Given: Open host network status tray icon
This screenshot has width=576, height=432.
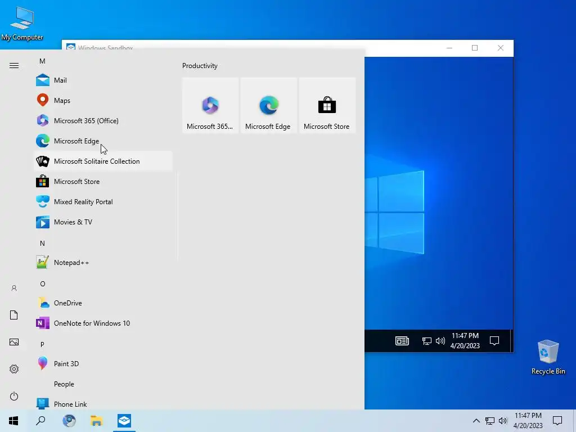Looking at the screenshot, I should coord(490,421).
